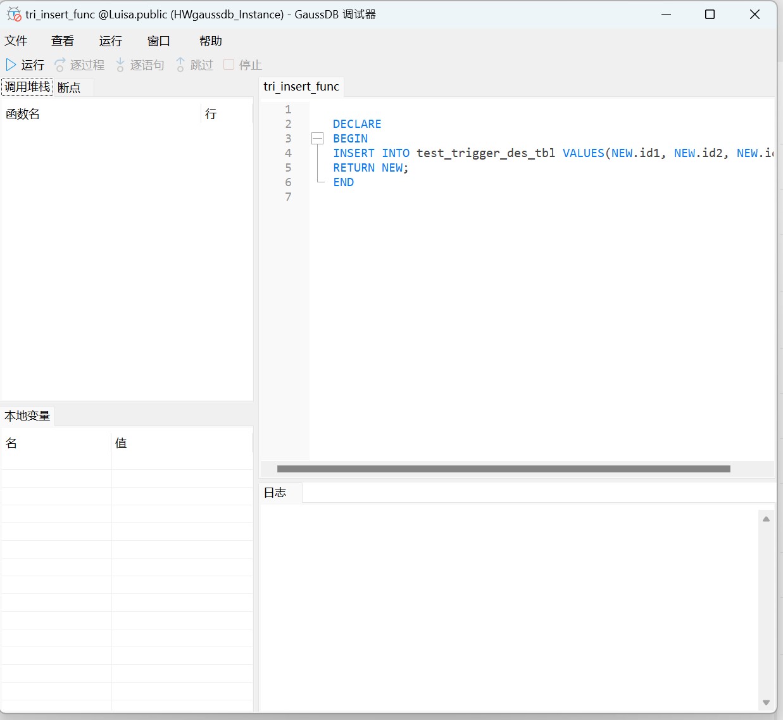
Task: Click the log panel scroll down arrow
Action: pos(766,702)
